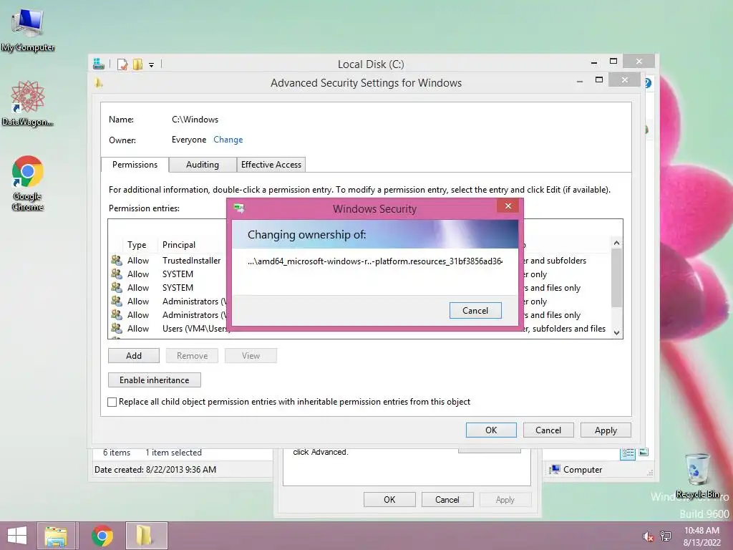Open the Recycle Bin desktop icon
The width and height of the screenshot is (733, 550).
point(697,476)
